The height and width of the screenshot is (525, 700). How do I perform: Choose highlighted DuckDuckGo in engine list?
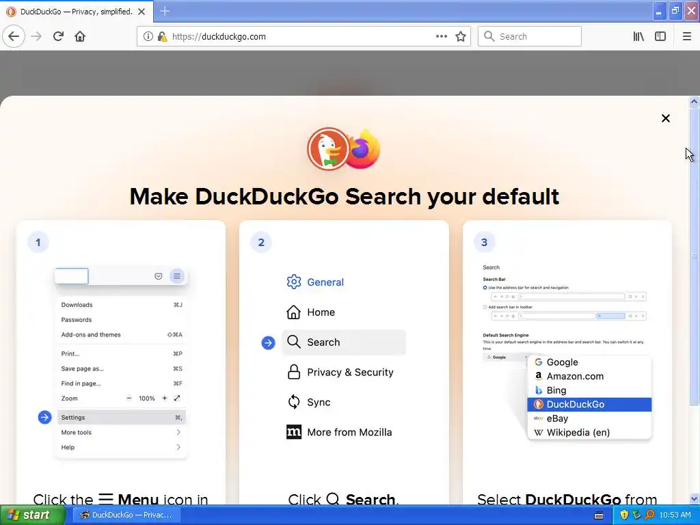click(589, 404)
